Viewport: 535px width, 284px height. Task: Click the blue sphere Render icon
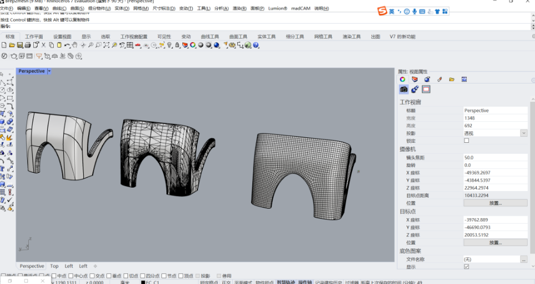[216, 45]
